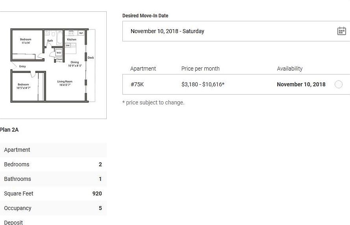Click the Apartment column header in listing table
Image resolution: width=350 pixels, height=225 pixels.
pos(143,69)
